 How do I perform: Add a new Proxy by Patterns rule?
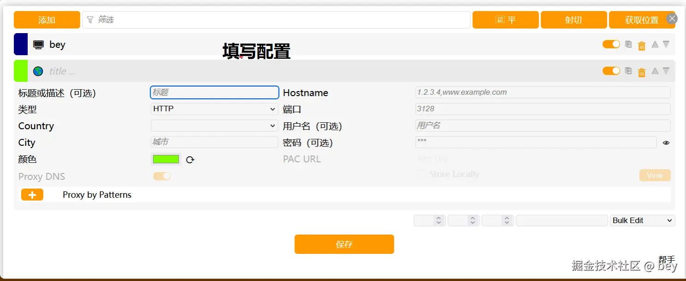coord(32,194)
